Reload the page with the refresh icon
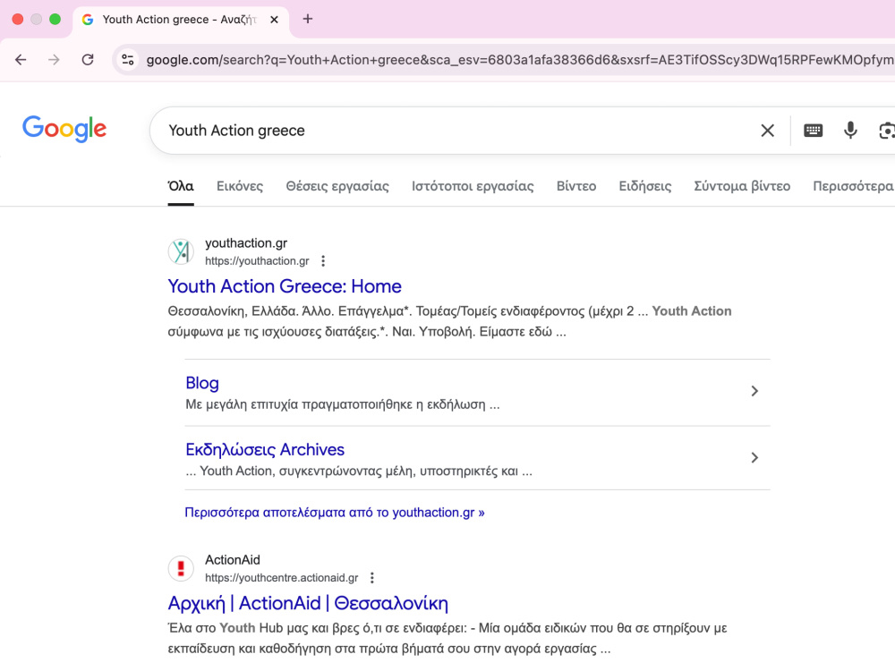The width and height of the screenshot is (895, 671). coord(88,60)
